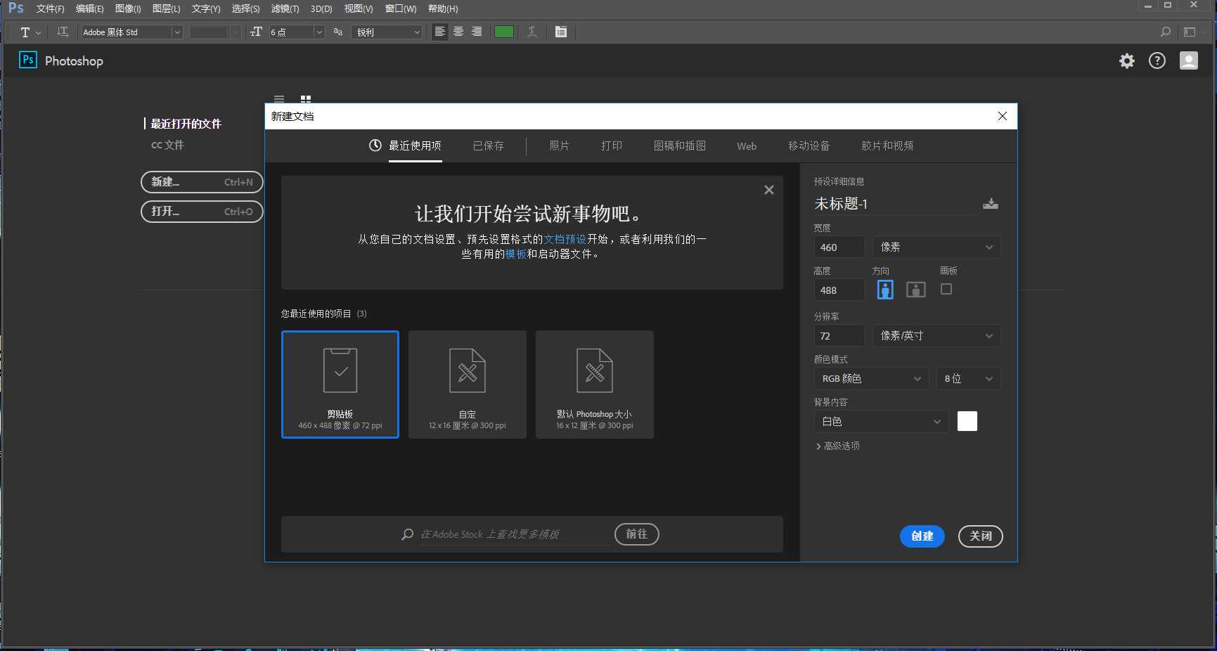This screenshot has height=651, width=1217.
Task: Click the Adobe Stock search field
Action: tap(515, 534)
